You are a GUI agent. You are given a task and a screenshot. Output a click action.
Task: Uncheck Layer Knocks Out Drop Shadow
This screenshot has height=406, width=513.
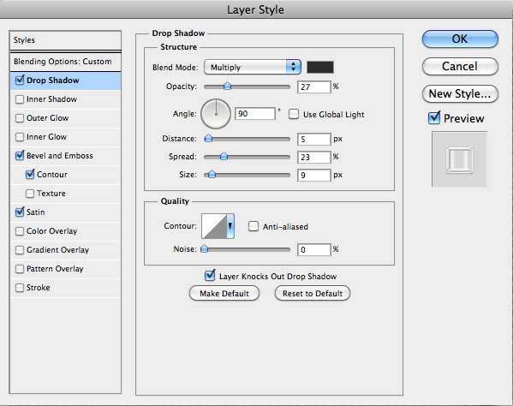click(x=210, y=276)
